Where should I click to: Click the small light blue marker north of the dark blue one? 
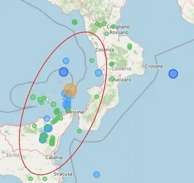(x=66, y=61)
